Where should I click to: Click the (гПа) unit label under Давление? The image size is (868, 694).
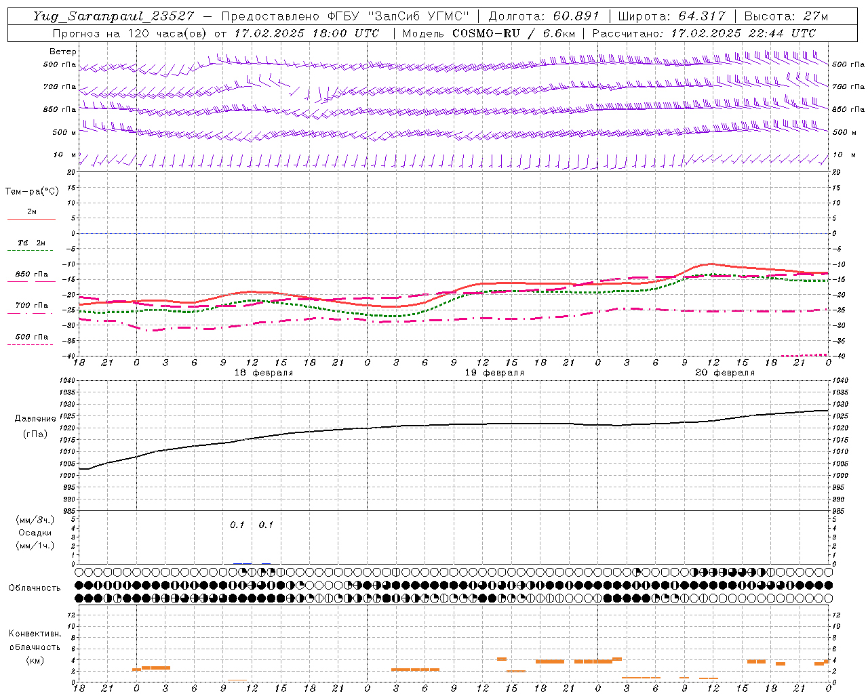tap(35, 434)
